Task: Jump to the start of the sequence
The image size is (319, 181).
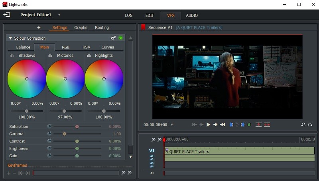Action: (x=194, y=125)
